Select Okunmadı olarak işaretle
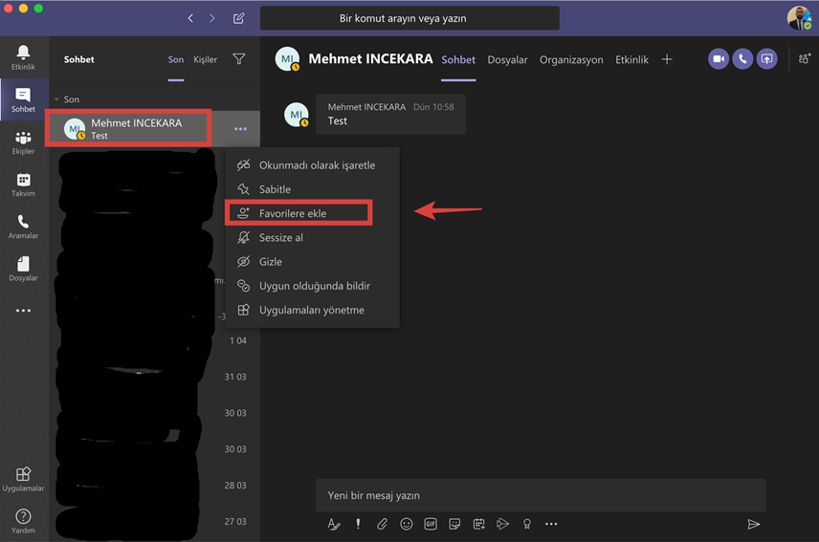 click(312, 165)
